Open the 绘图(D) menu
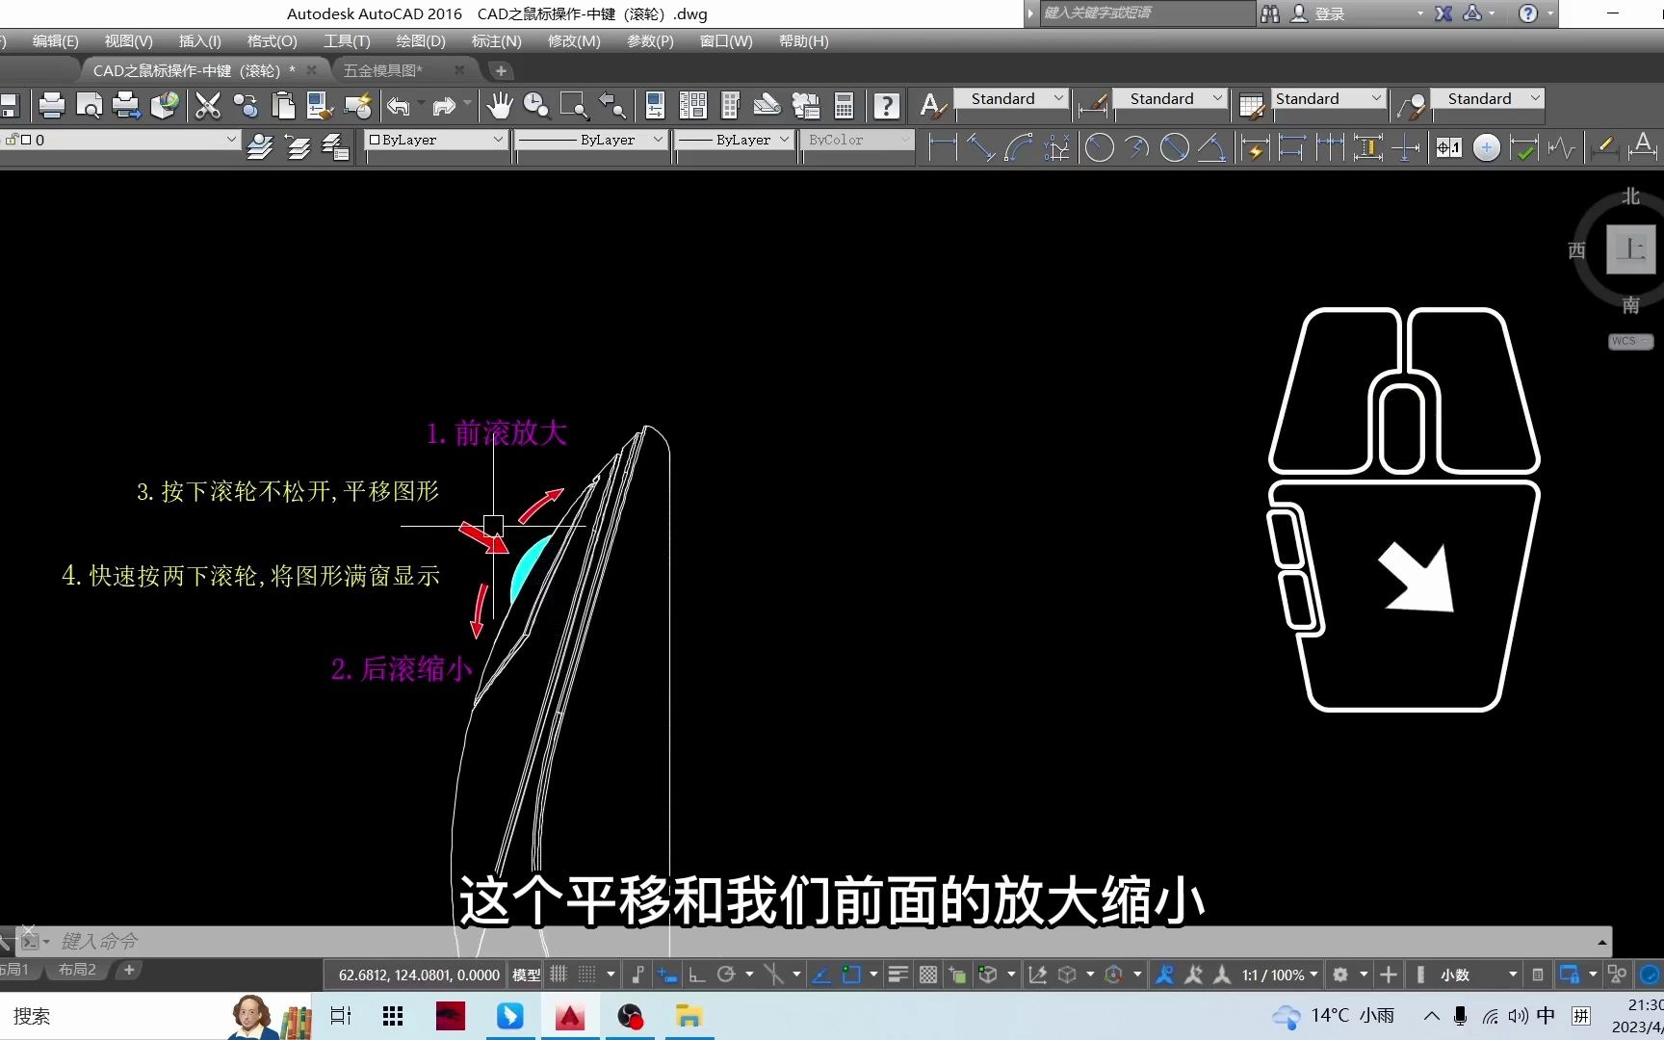The width and height of the screenshot is (1664, 1040). point(419,40)
